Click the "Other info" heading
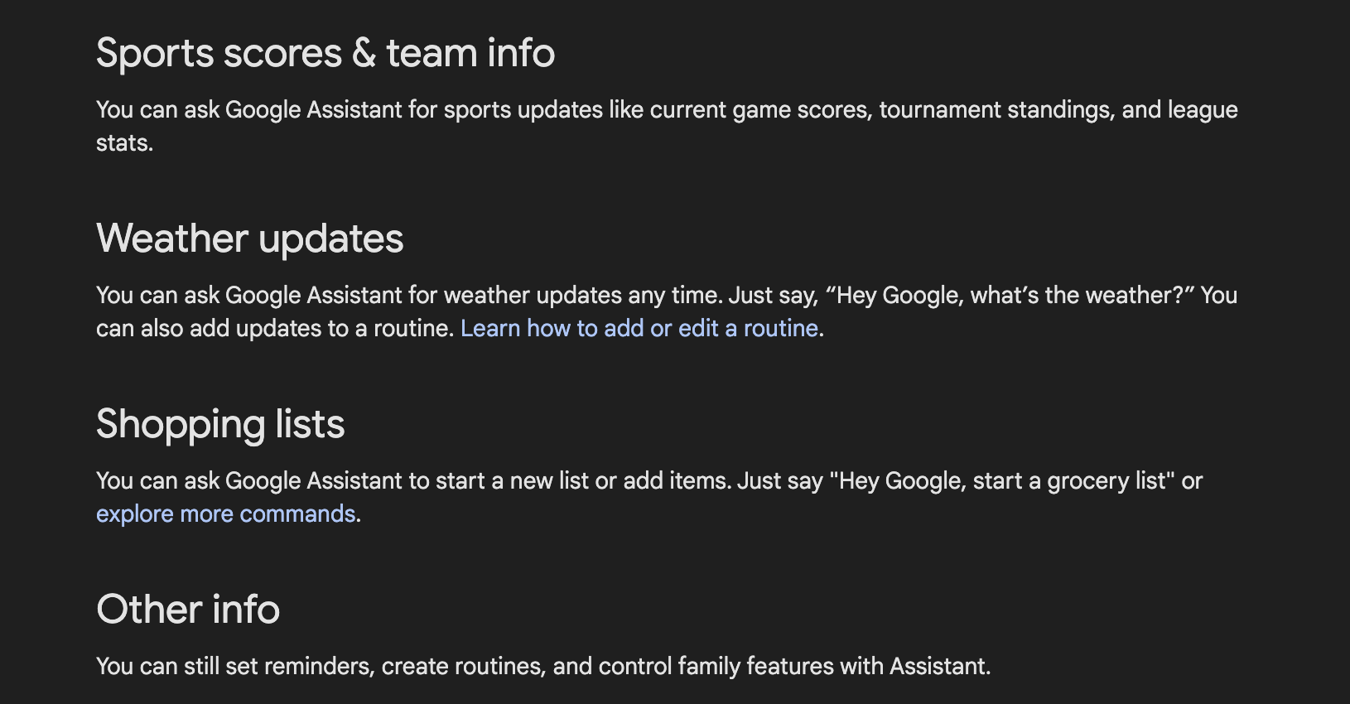 (x=187, y=610)
